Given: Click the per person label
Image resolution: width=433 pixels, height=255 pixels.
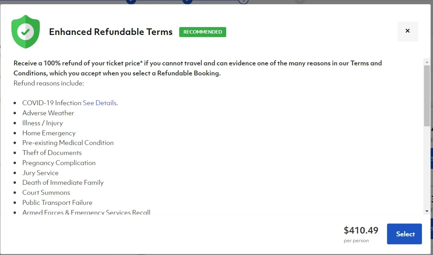Looking at the screenshot, I should [x=356, y=240].
